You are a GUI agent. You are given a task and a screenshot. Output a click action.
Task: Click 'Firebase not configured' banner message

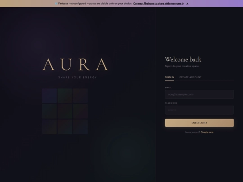click(x=95, y=4)
